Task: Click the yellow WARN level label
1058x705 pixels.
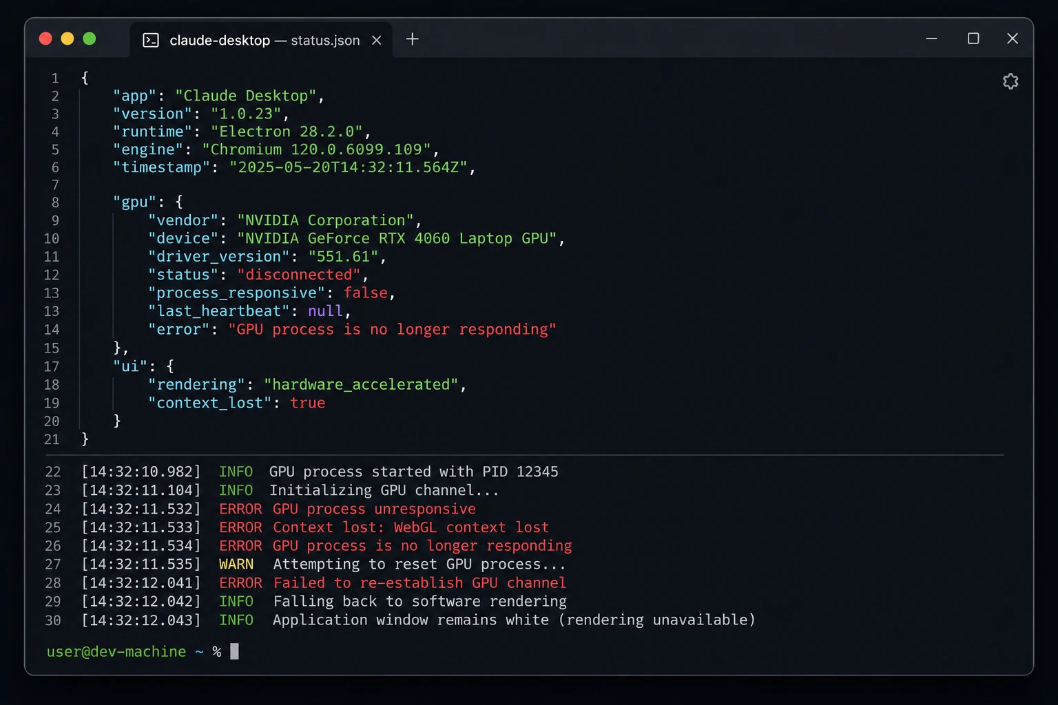Action: (236, 564)
